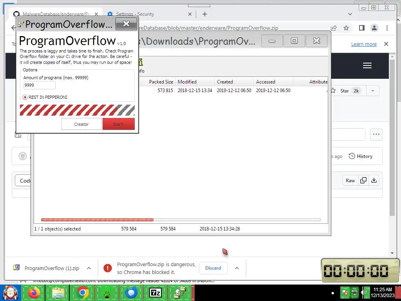This screenshot has height=301, width=401.
Task: Discard the blocked ProgramOverflow.zip download
Action: (213, 268)
